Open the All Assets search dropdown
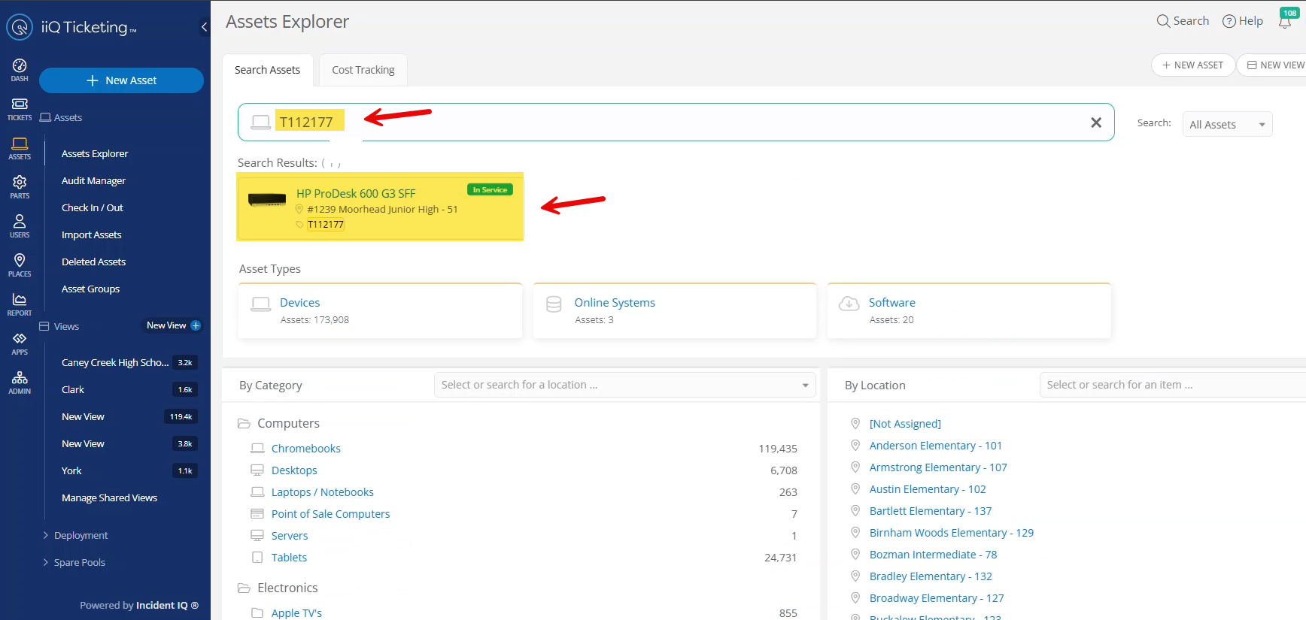The width and height of the screenshot is (1306, 620). coord(1226,125)
